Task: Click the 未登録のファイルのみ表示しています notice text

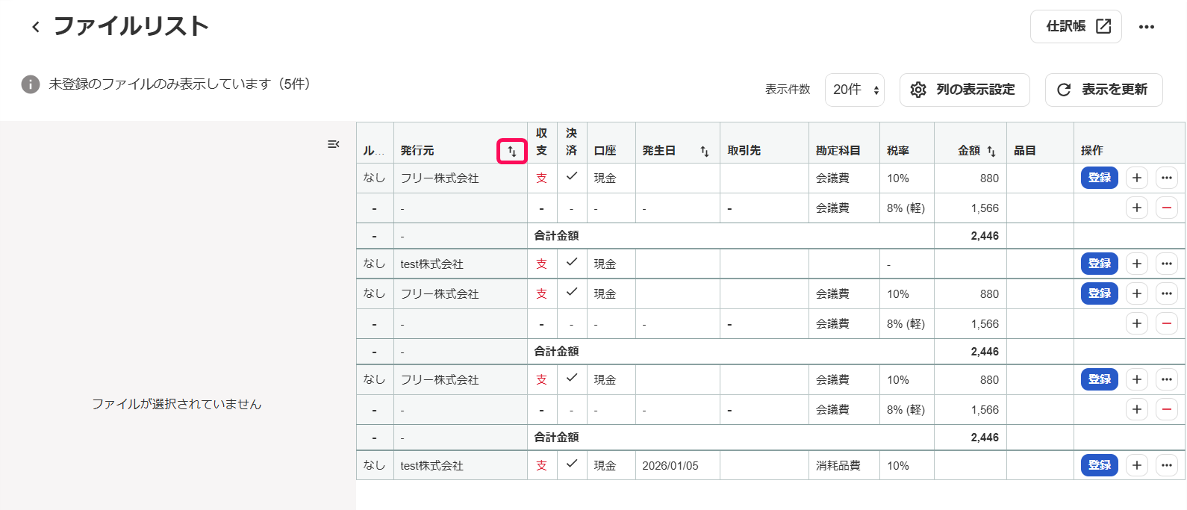Action: pos(179,84)
